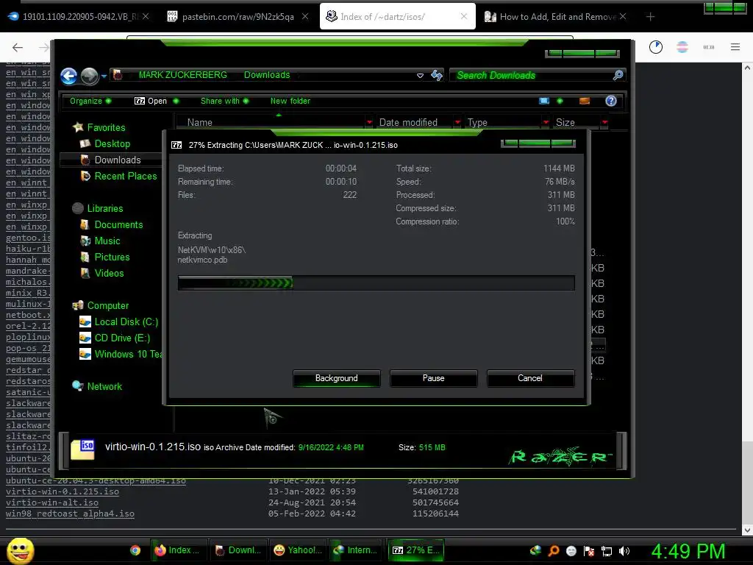The width and height of the screenshot is (753, 565).
Task: Open the Videos library
Action: click(x=109, y=274)
